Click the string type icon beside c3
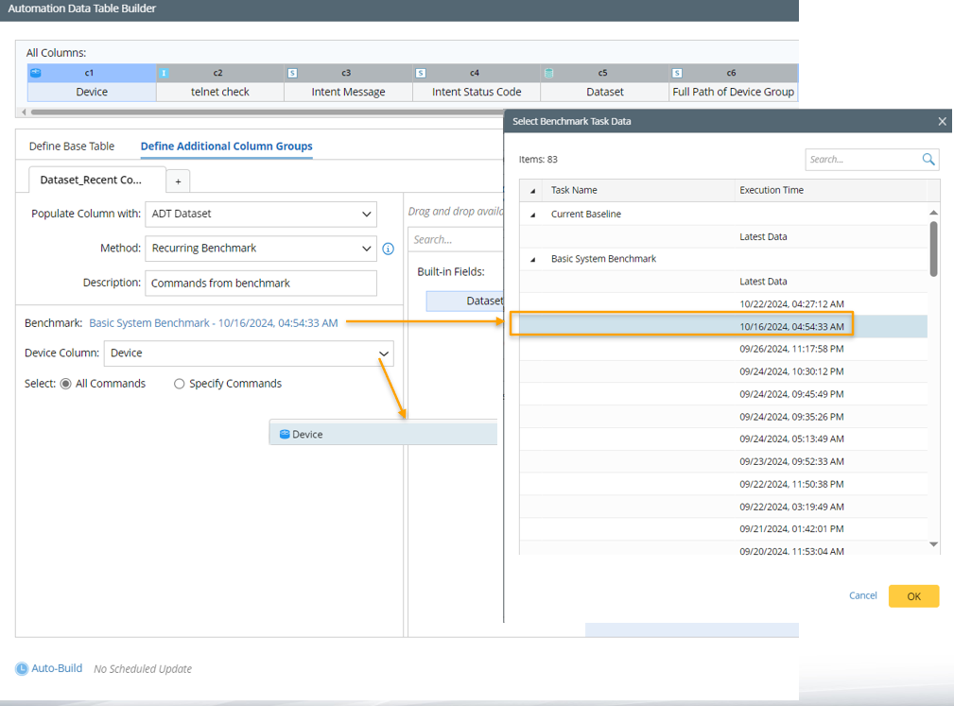 click(292, 73)
